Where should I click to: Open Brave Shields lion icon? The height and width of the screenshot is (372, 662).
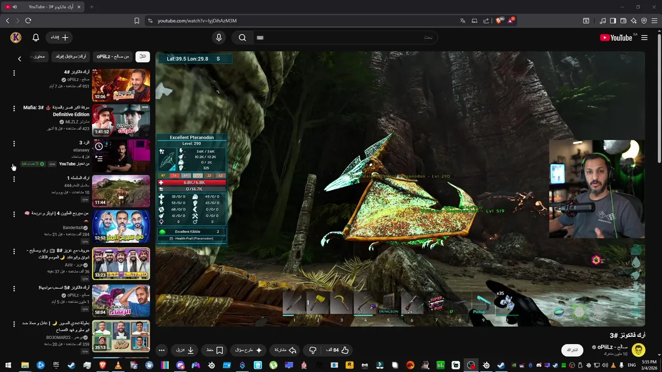point(499,21)
